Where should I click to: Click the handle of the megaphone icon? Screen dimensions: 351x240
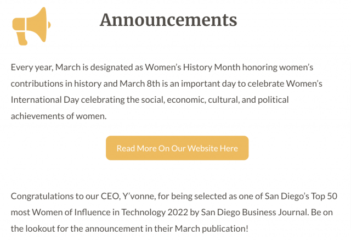point(22,38)
